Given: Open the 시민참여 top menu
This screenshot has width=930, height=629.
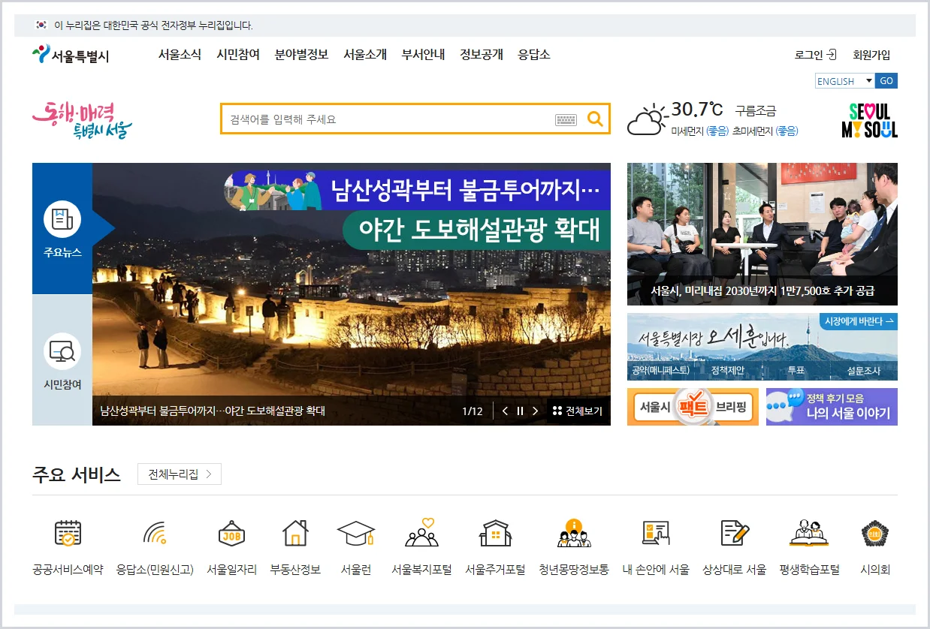Looking at the screenshot, I should (x=238, y=55).
